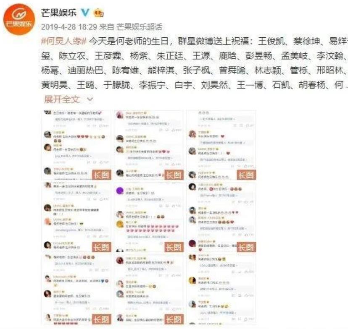Open the middle-right image thumbnail
This screenshot has height=329, width=348.
click(x=221, y=217)
